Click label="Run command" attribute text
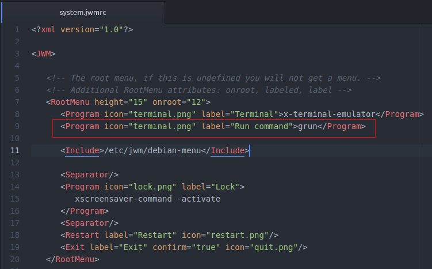The height and width of the screenshot is (269, 432). coord(247,126)
